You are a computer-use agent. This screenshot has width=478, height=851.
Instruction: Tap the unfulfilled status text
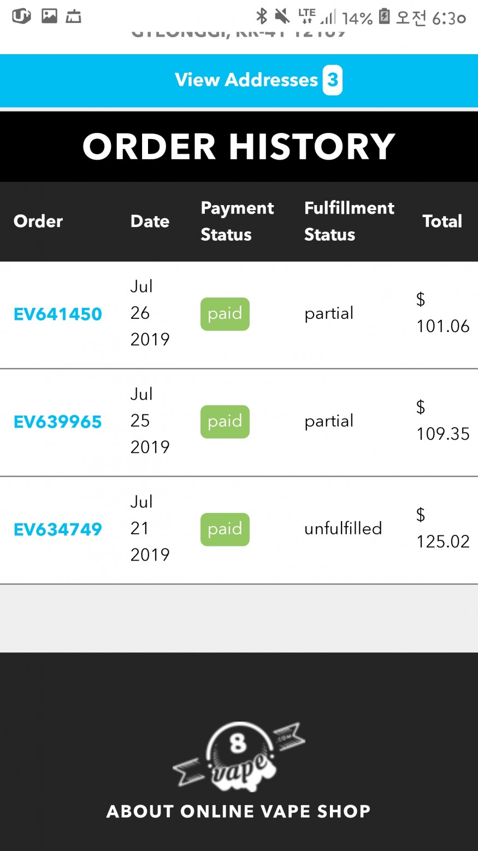point(343,528)
